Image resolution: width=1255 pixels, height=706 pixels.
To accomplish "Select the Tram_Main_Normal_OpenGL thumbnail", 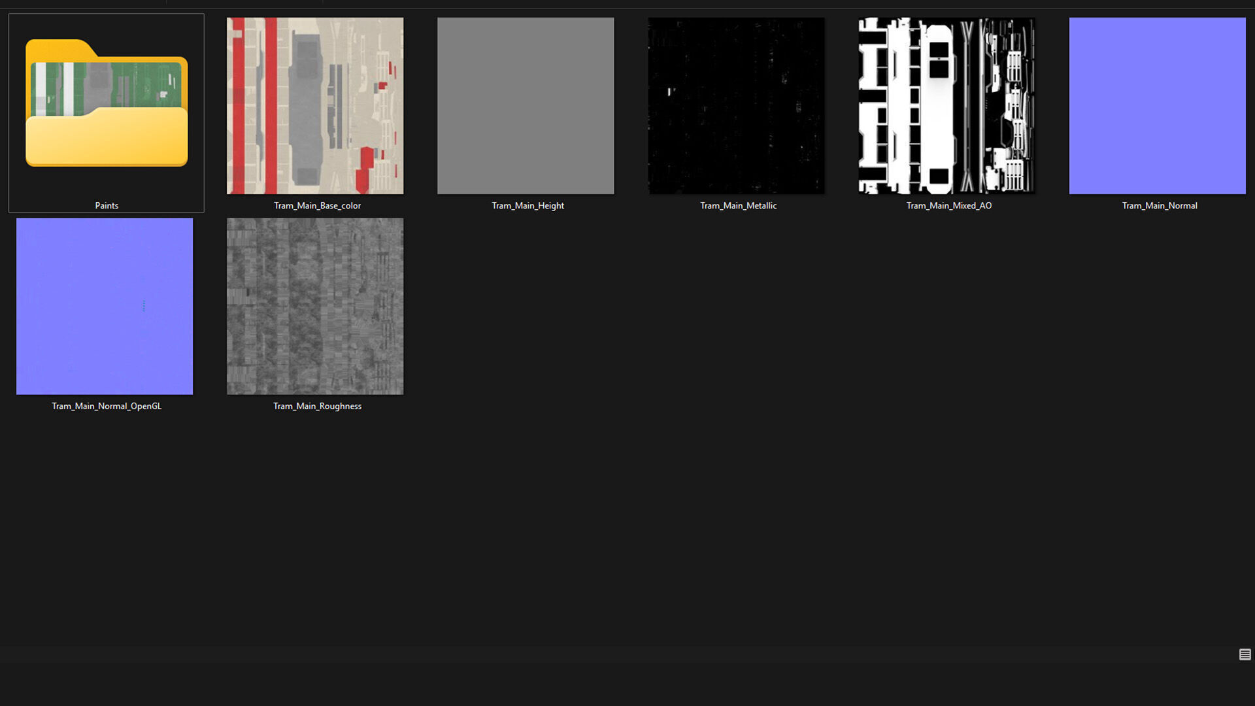I will tap(105, 306).
